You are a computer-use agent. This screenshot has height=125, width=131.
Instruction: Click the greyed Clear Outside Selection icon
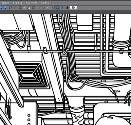click(25, 8)
